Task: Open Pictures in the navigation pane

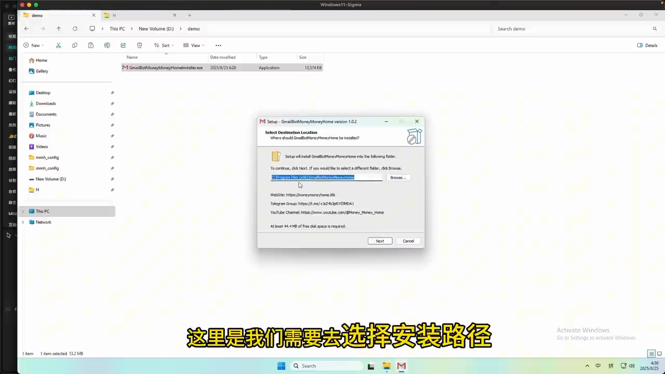Action: (x=43, y=125)
